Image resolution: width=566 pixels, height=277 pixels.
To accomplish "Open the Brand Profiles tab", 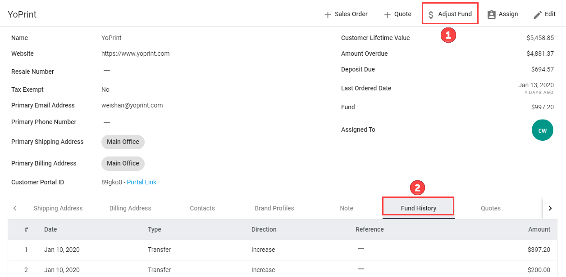I will (274, 208).
